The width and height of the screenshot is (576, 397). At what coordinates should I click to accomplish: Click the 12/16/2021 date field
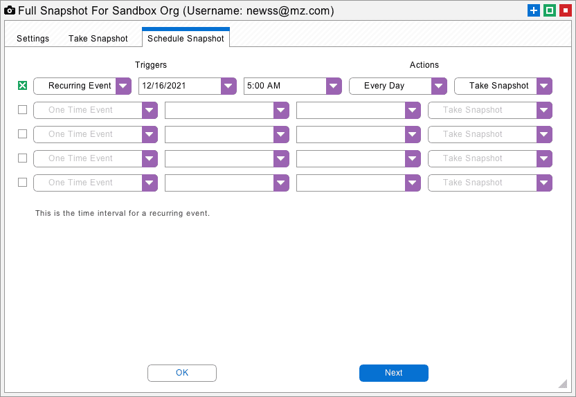pyautogui.click(x=180, y=86)
